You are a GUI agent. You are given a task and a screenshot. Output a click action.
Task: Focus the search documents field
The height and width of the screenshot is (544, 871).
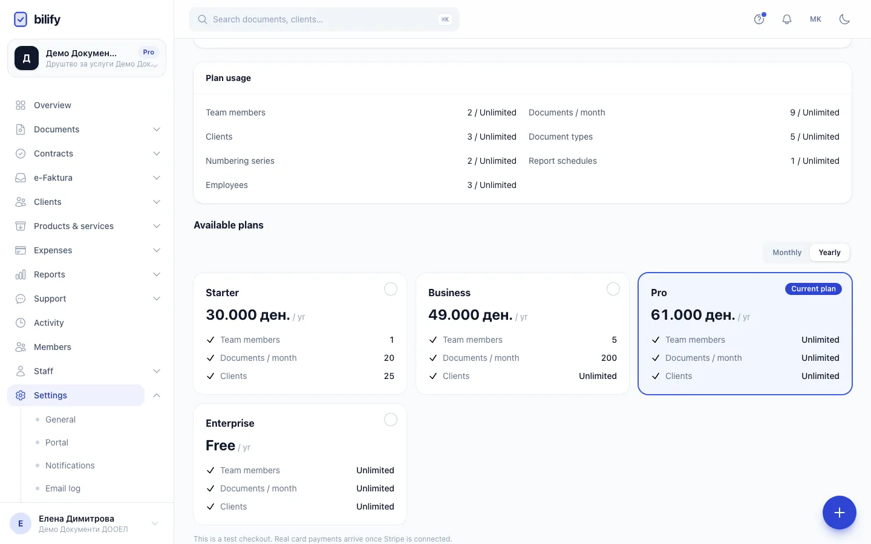point(324,19)
